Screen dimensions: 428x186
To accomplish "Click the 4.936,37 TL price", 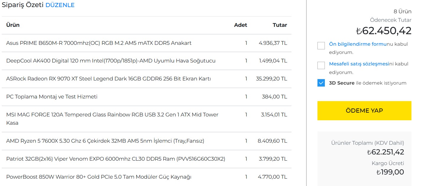I will pos(273,43).
